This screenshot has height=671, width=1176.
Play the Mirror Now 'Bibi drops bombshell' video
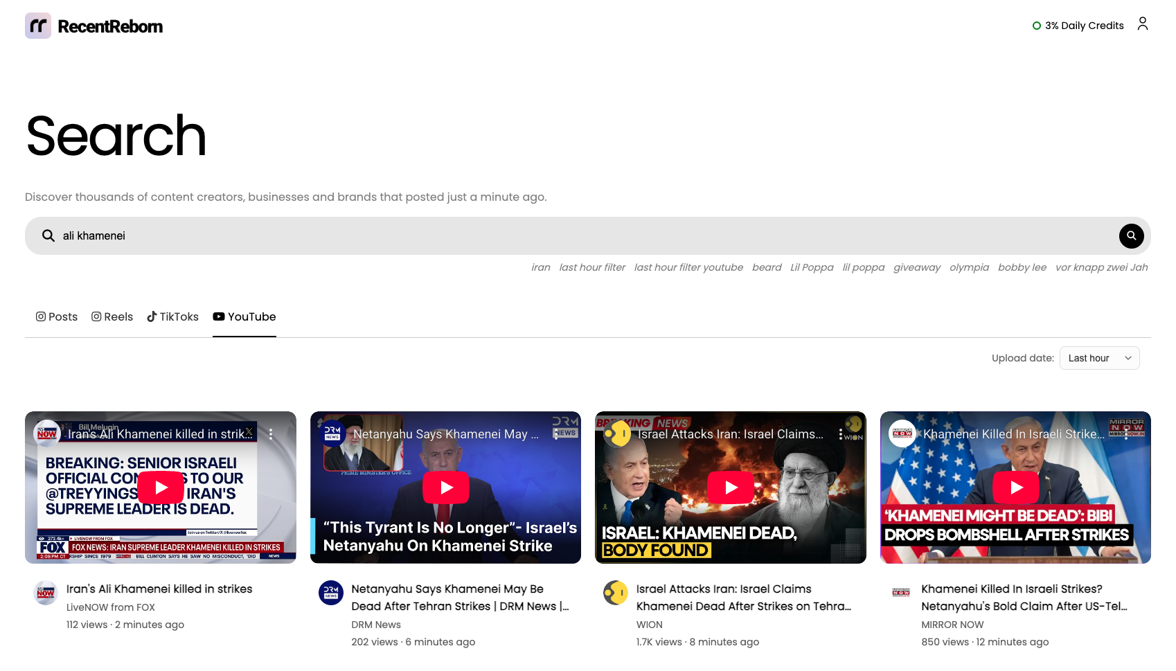1016,487
